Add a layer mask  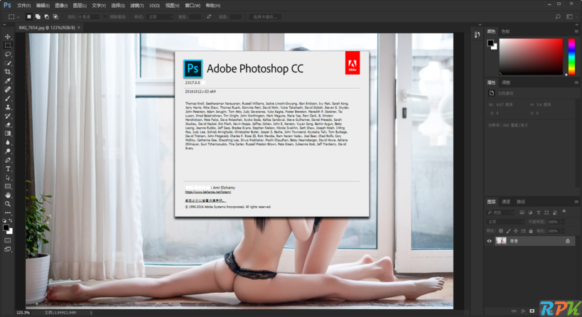(532, 311)
